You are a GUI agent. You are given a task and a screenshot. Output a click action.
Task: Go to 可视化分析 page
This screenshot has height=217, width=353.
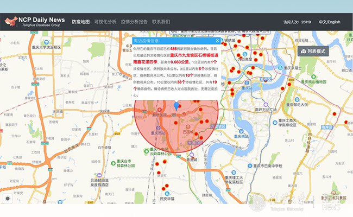[x=105, y=22]
